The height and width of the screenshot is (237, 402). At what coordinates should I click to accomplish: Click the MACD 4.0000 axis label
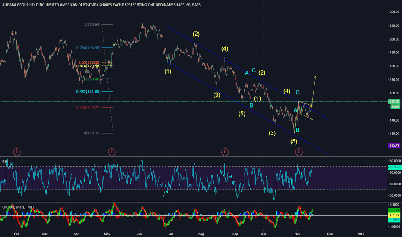tap(394, 205)
